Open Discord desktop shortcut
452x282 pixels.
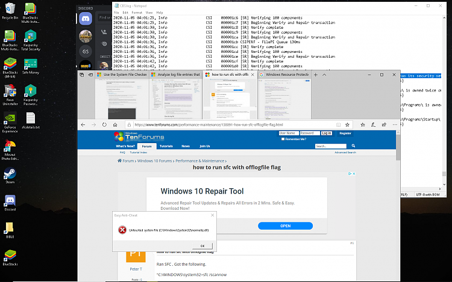(10, 203)
